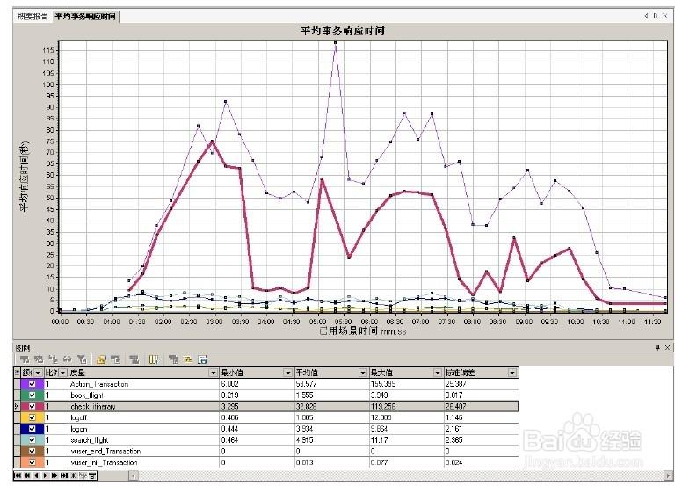Uncheck the Action_Transaction checkbox
This screenshot has height=486, width=682.
tap(33, 384)
